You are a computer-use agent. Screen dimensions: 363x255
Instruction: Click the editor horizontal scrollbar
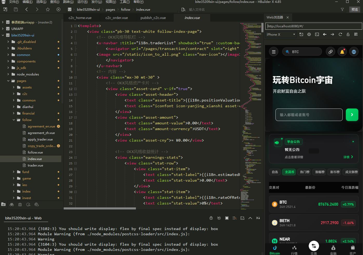point(100,208)
